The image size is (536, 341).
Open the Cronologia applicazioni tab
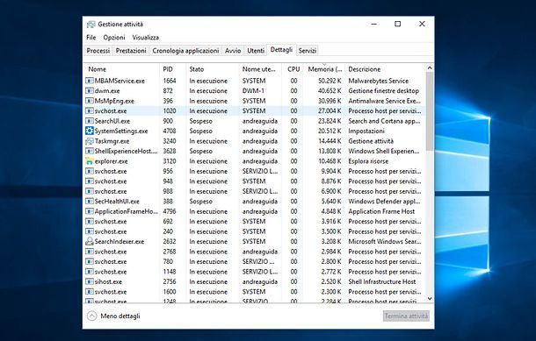185,51
